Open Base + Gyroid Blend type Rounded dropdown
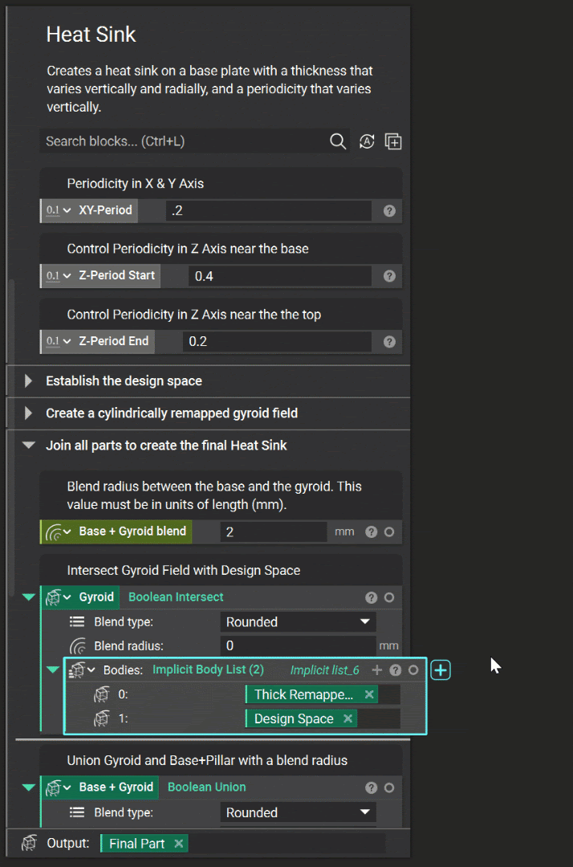Image resolution: width=573 pixels, height=867 pixels. (298, 812)
